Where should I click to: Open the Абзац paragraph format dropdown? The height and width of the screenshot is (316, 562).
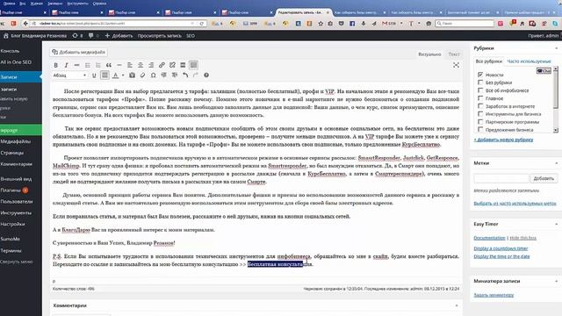[69, 75]
